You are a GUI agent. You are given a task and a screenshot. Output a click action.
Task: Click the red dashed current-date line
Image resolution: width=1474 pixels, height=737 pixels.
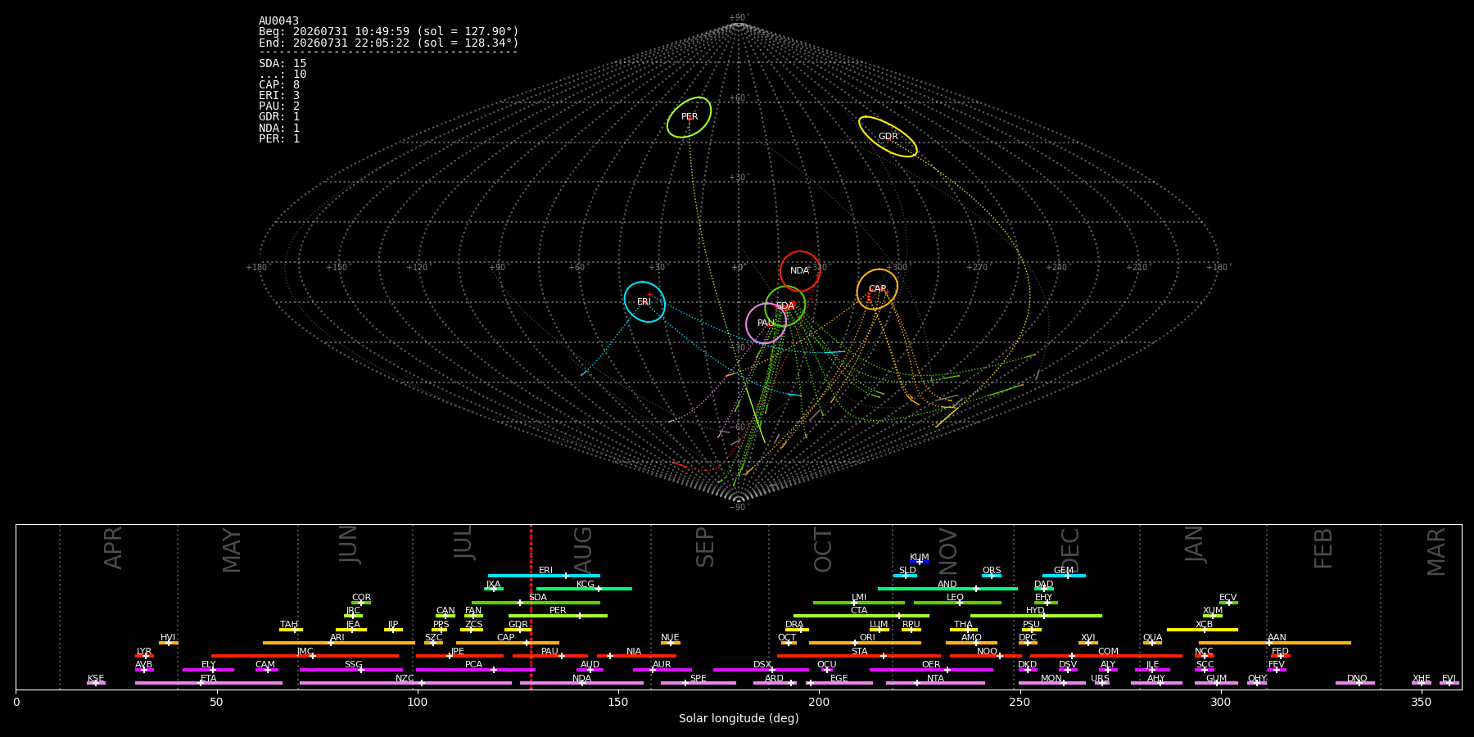click(x=531, y=606)
